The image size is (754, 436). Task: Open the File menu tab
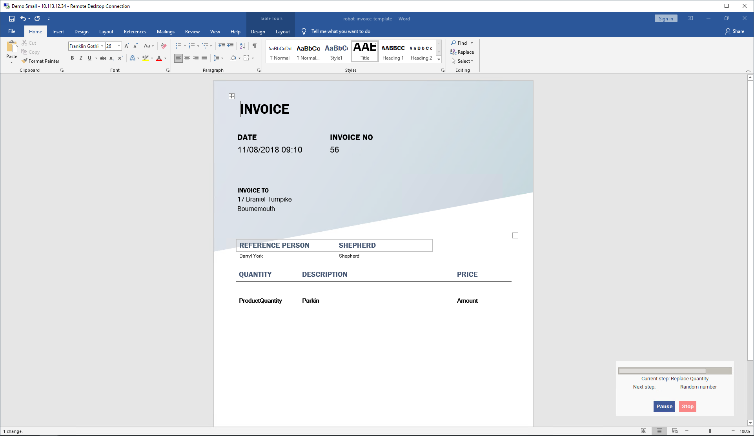[12, 31]
